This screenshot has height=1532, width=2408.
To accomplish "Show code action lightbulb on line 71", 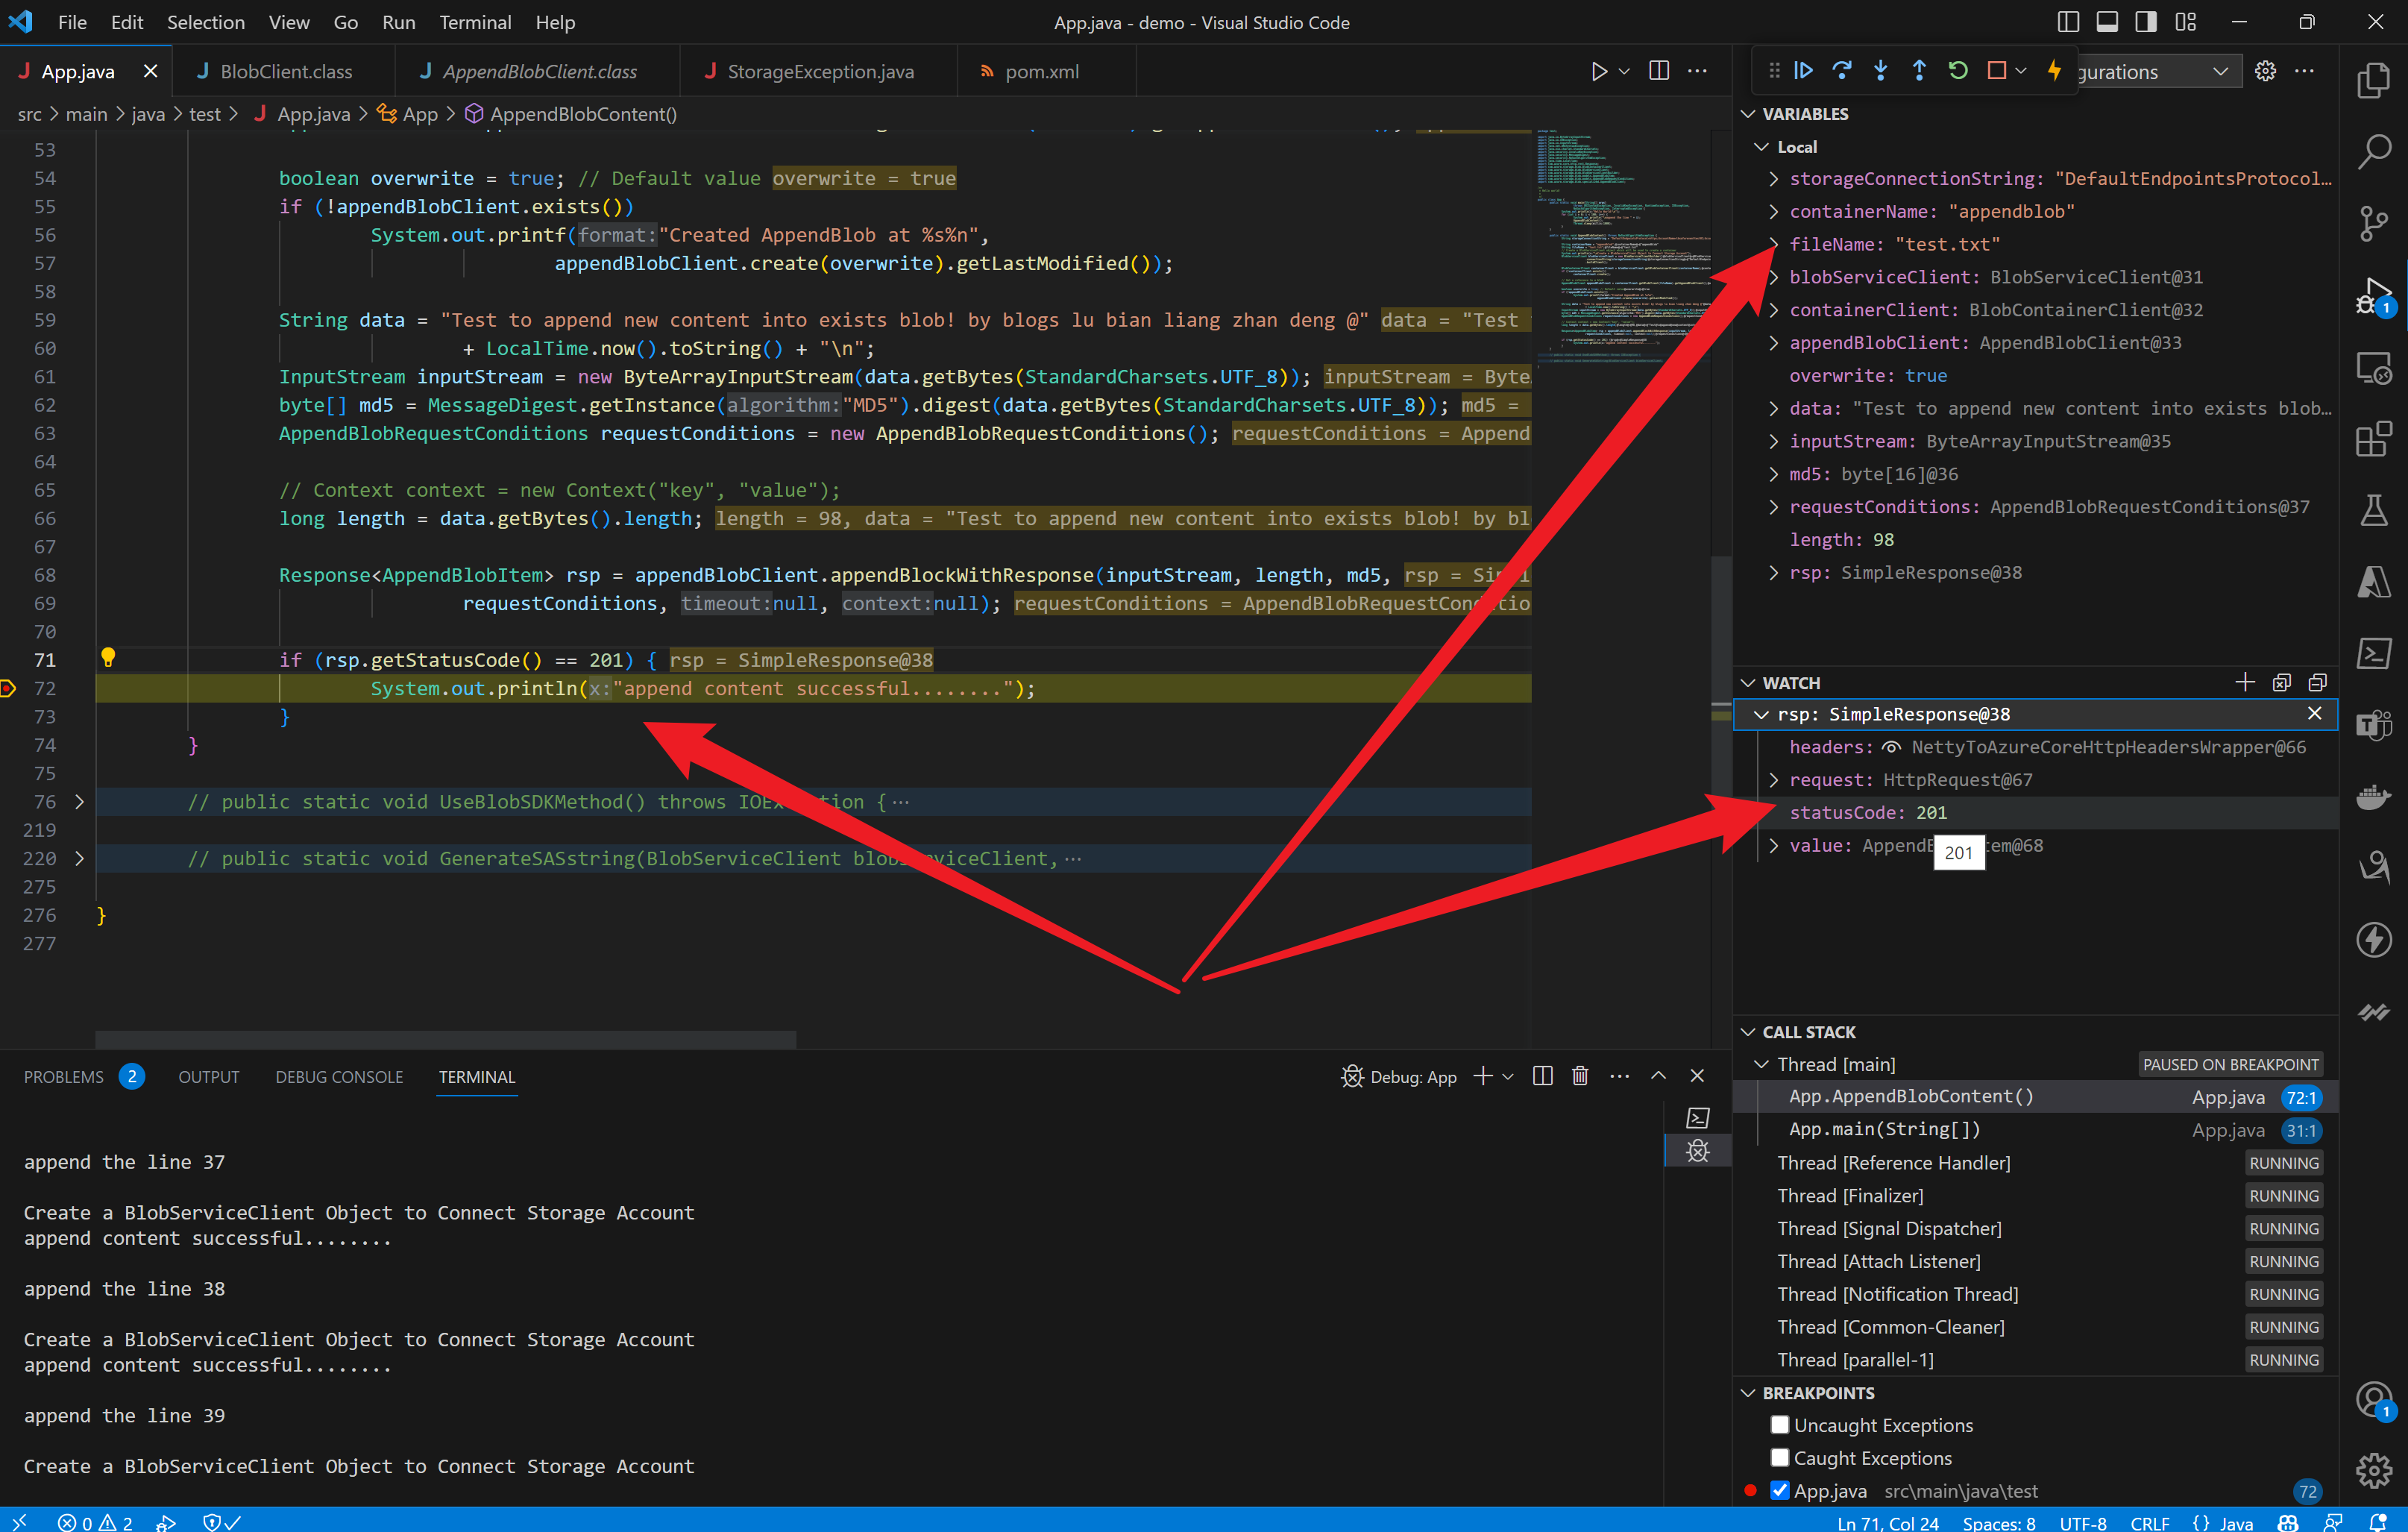I will [x=108, y=658].
